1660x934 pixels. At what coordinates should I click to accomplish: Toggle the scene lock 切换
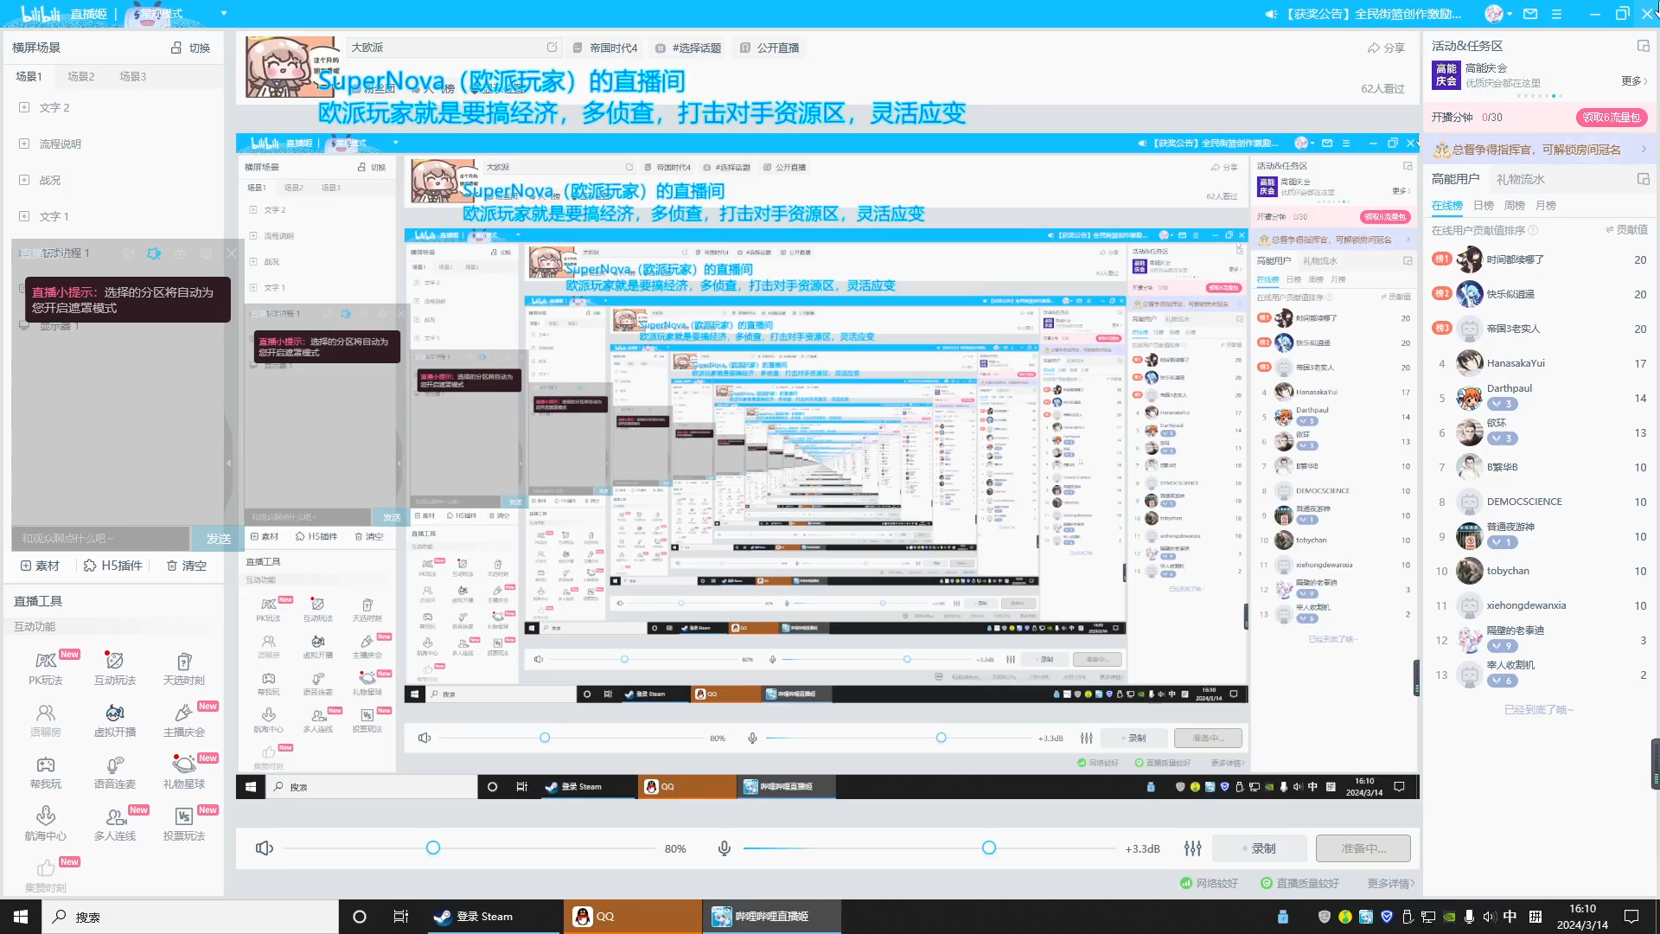click(190, 48)
